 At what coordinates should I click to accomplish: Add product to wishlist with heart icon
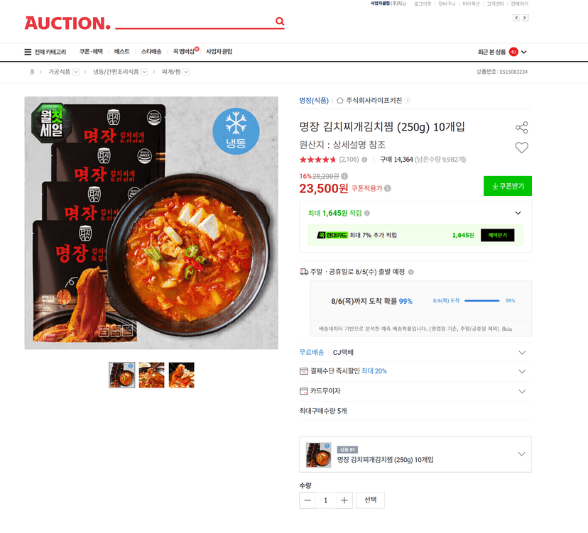point(522,148)
